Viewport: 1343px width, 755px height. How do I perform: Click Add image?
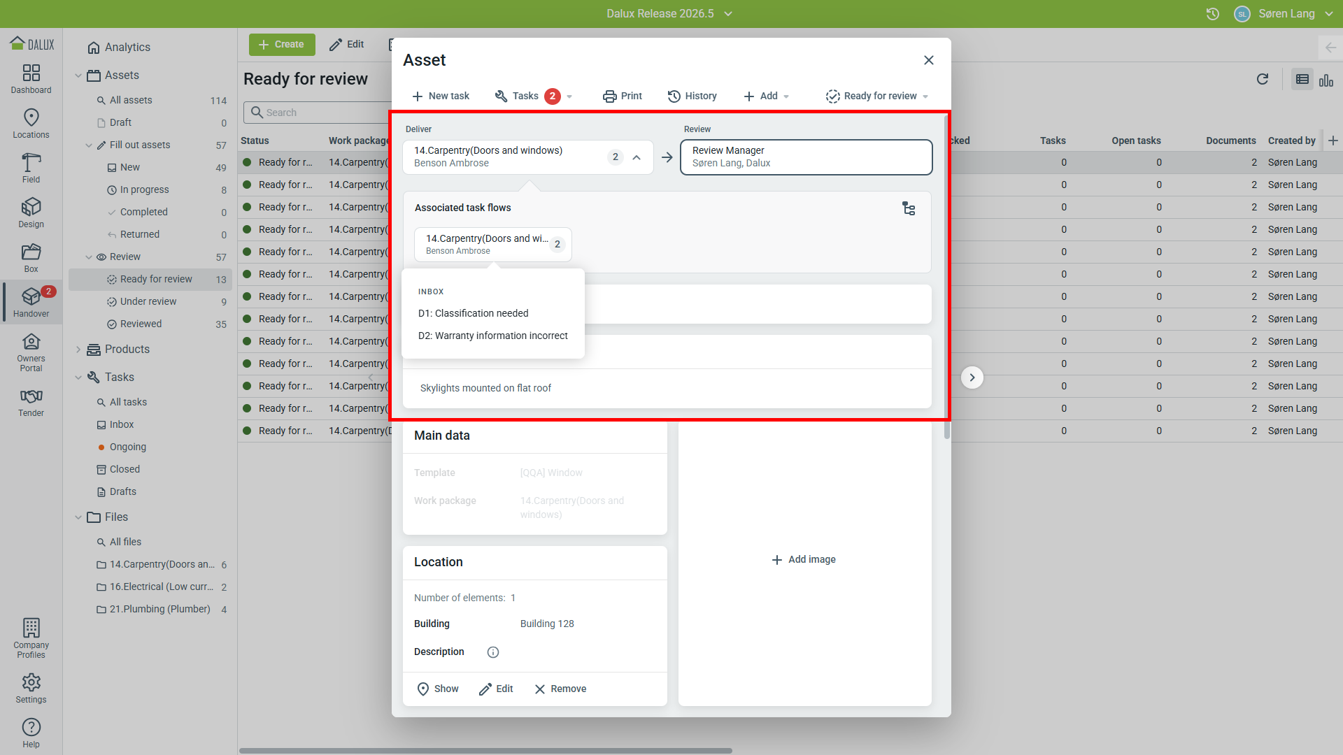click(804, 560)
